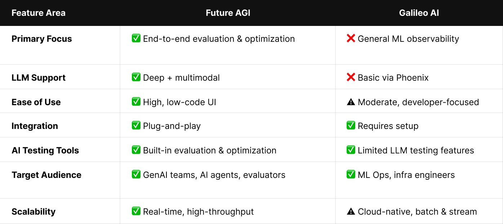Screen dimensions: 503x224
Task: Click the check icon beside ML Ops, infra engineers
Action: 351,174
